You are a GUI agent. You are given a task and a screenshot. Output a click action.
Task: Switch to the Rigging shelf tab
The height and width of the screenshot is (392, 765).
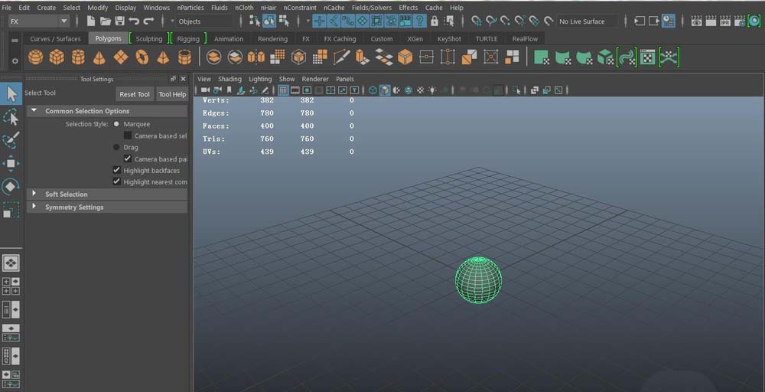[188, 38]
